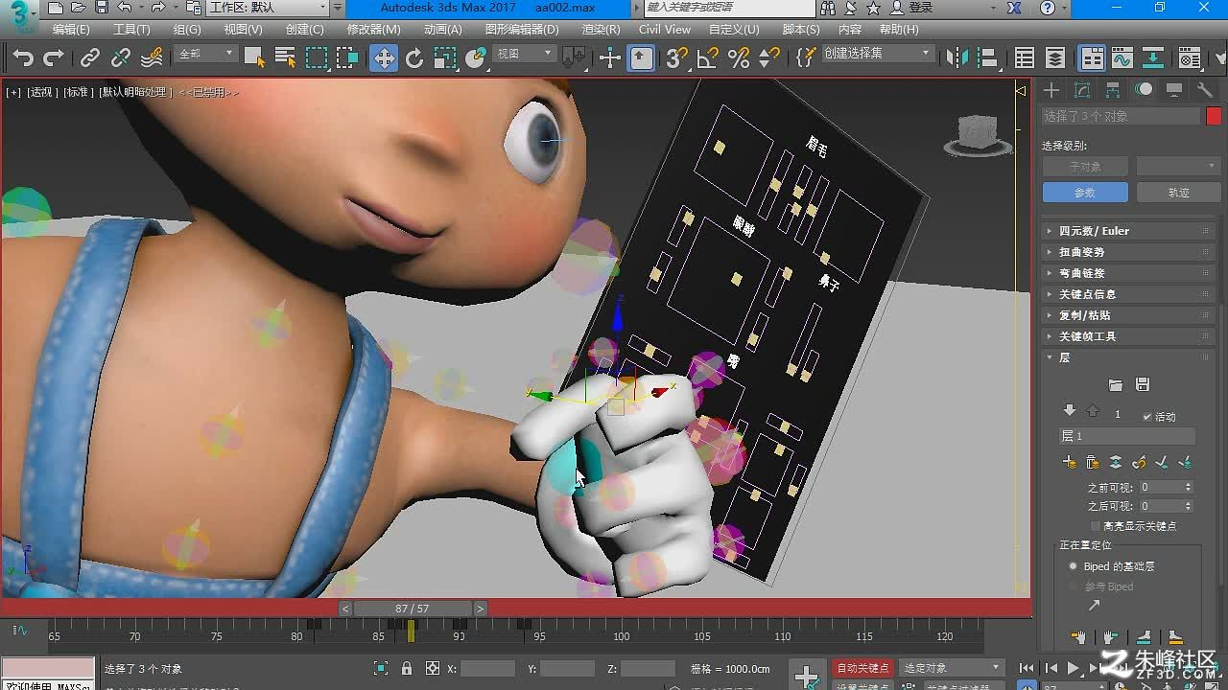Activate the Select and Scale tool
The image size is (1228, 690).
click(445, 58)
